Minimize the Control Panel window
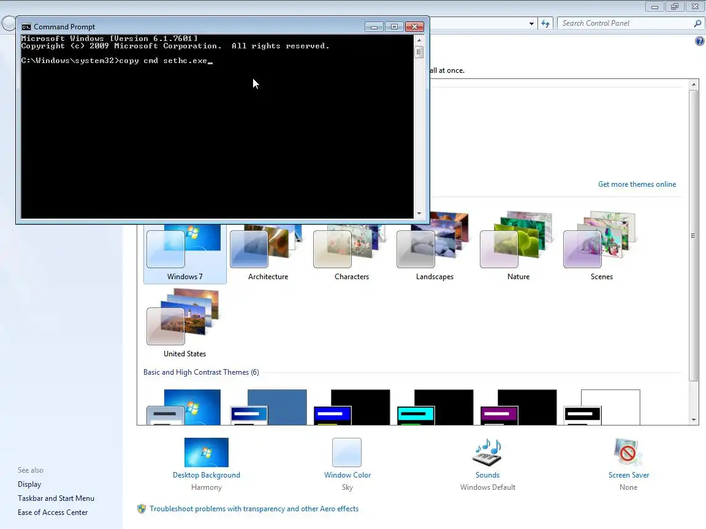This screenshot has height=529, width=706. click(655, 7)
